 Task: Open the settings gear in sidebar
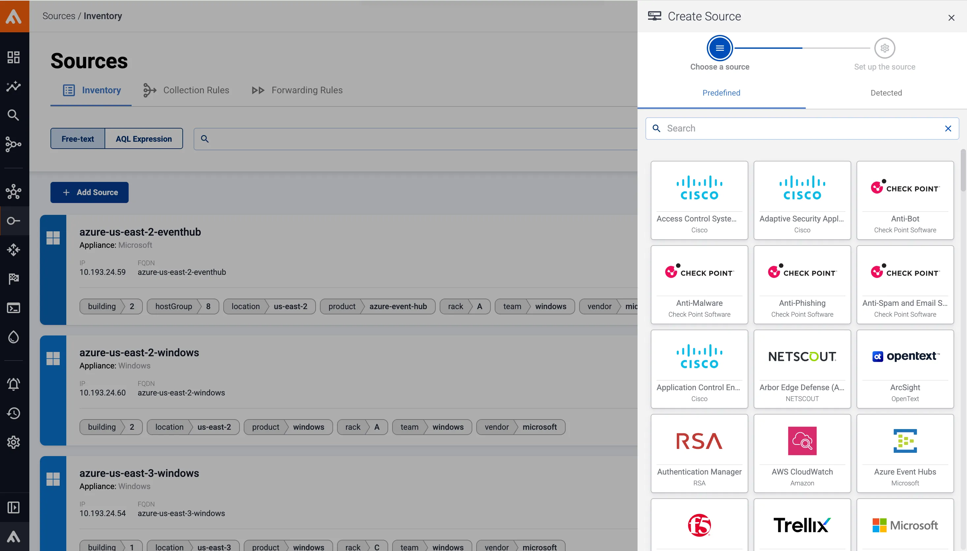coord(14,442)
